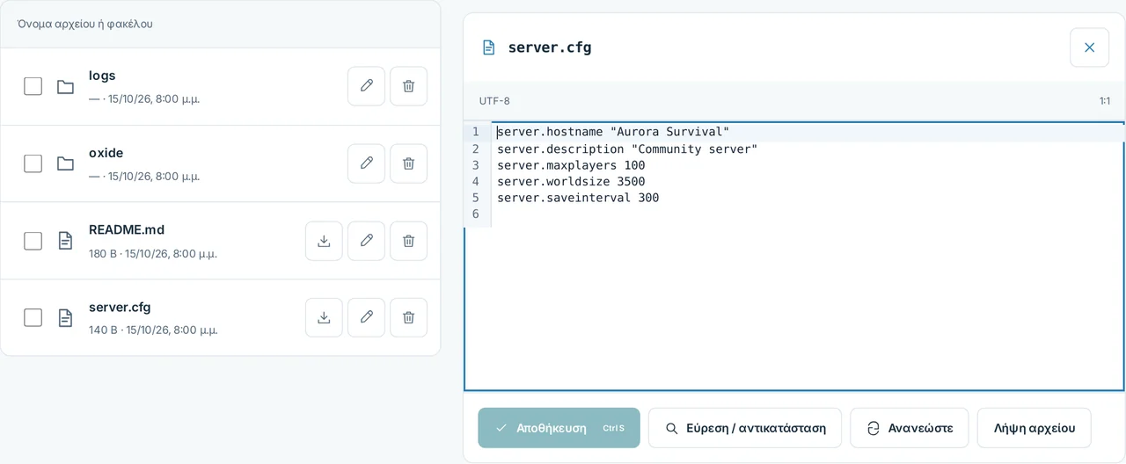Screen dimensions: 1126x464
Task: Click the 1:1 cursor position indicator
Action: tap(1105, 101)
